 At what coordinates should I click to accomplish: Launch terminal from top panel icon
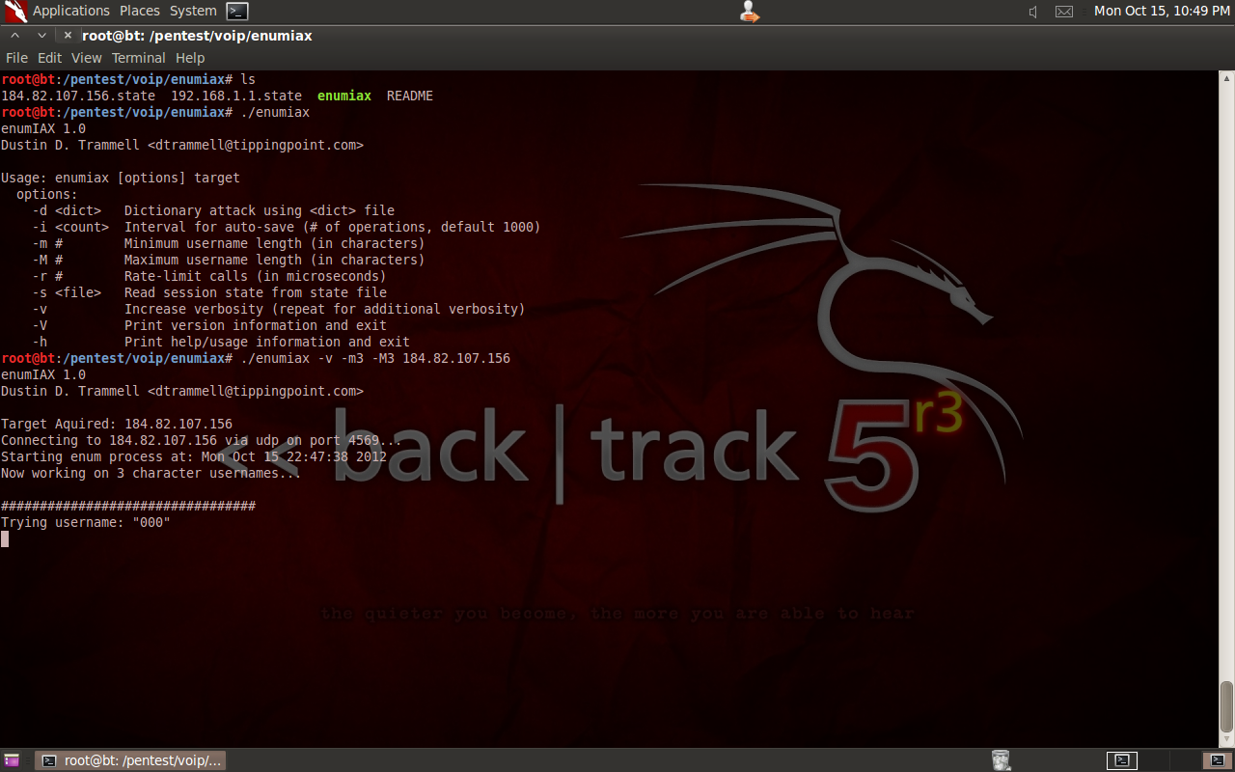pyautogui.click(x=237, y=12)
